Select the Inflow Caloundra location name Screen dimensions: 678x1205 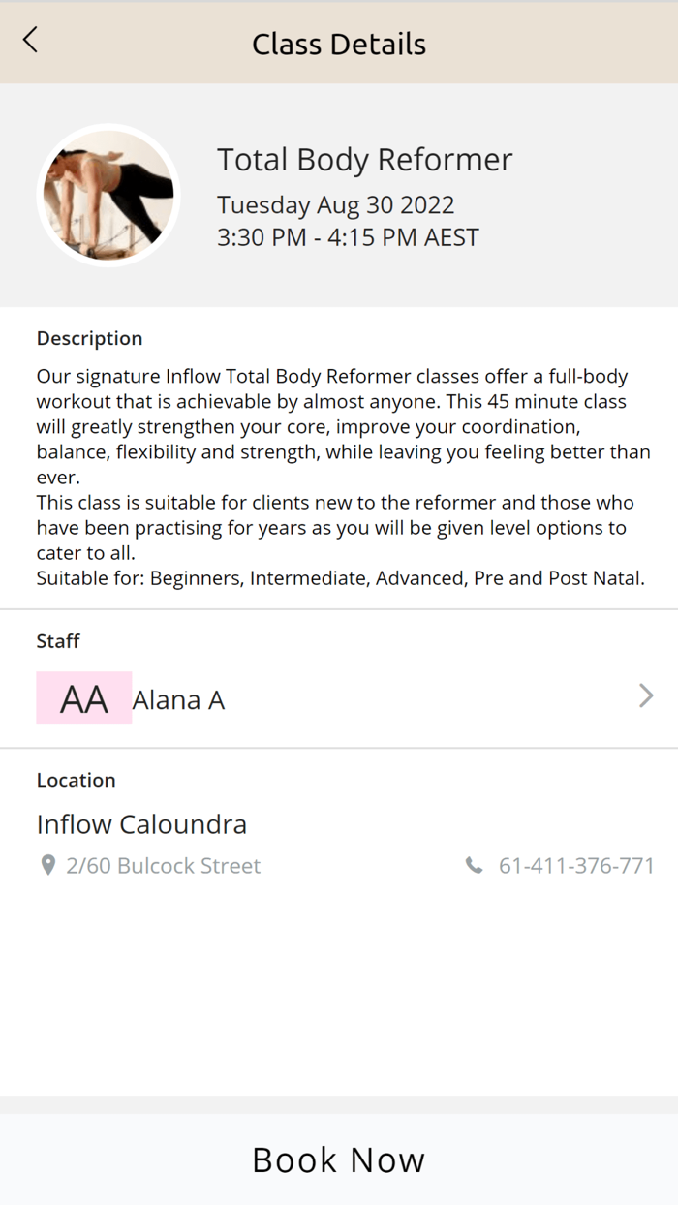pos(141,823)
